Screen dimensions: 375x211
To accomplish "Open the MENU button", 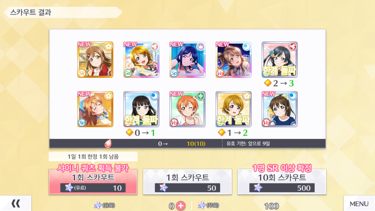I will [359, 203].
